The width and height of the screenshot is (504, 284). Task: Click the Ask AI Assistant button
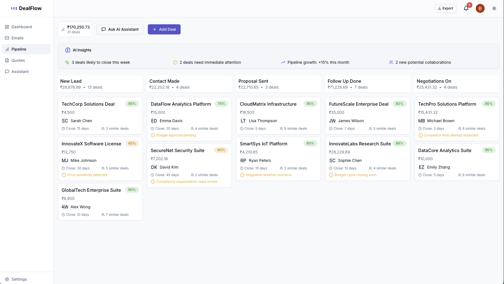click(x=120, y=29)
